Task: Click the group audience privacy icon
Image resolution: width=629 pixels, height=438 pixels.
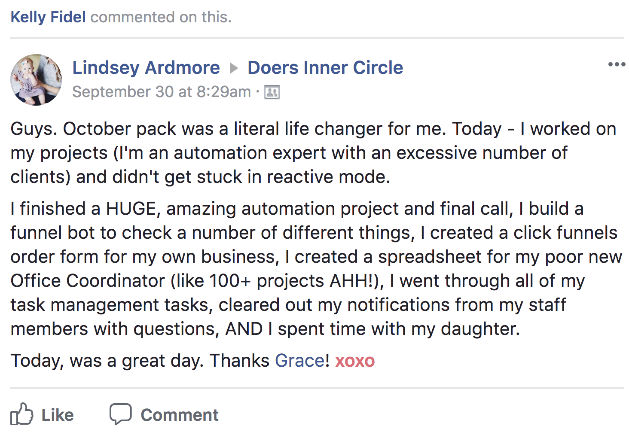Action: [x=272, y=92]
